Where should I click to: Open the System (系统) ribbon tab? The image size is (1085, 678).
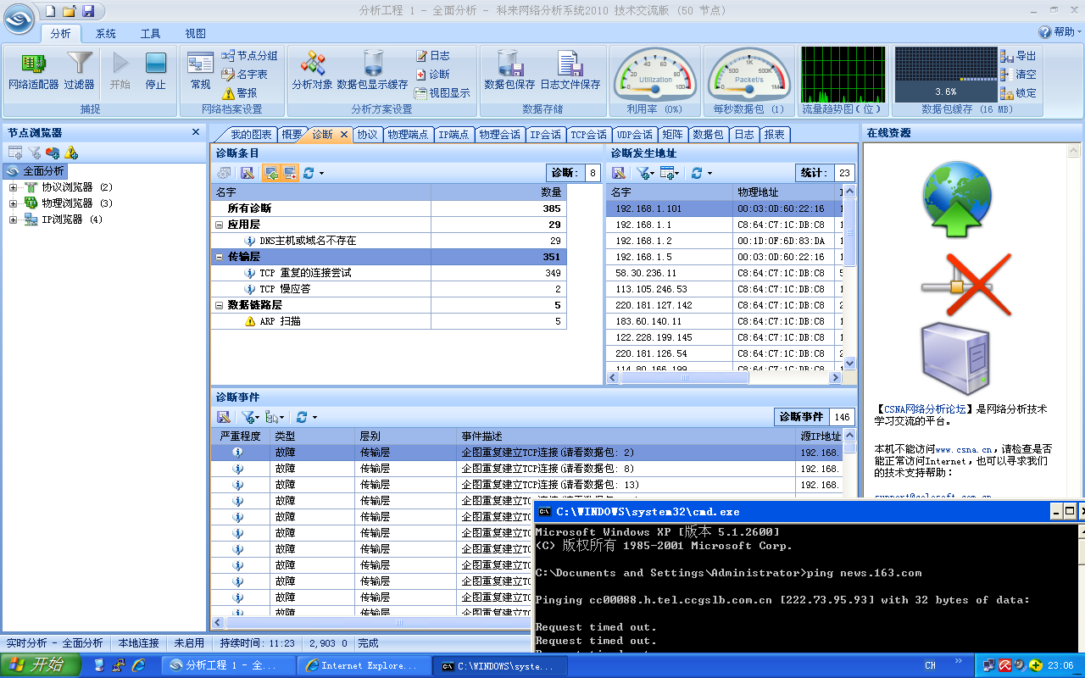pos(106,34)
